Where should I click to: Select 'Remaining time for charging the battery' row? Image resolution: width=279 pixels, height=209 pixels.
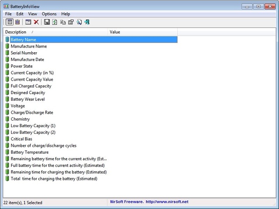pos(91,172)
